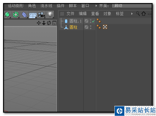
Task: Open the 界面 layout dropdown showing 启动
Action: pos(132,6)
